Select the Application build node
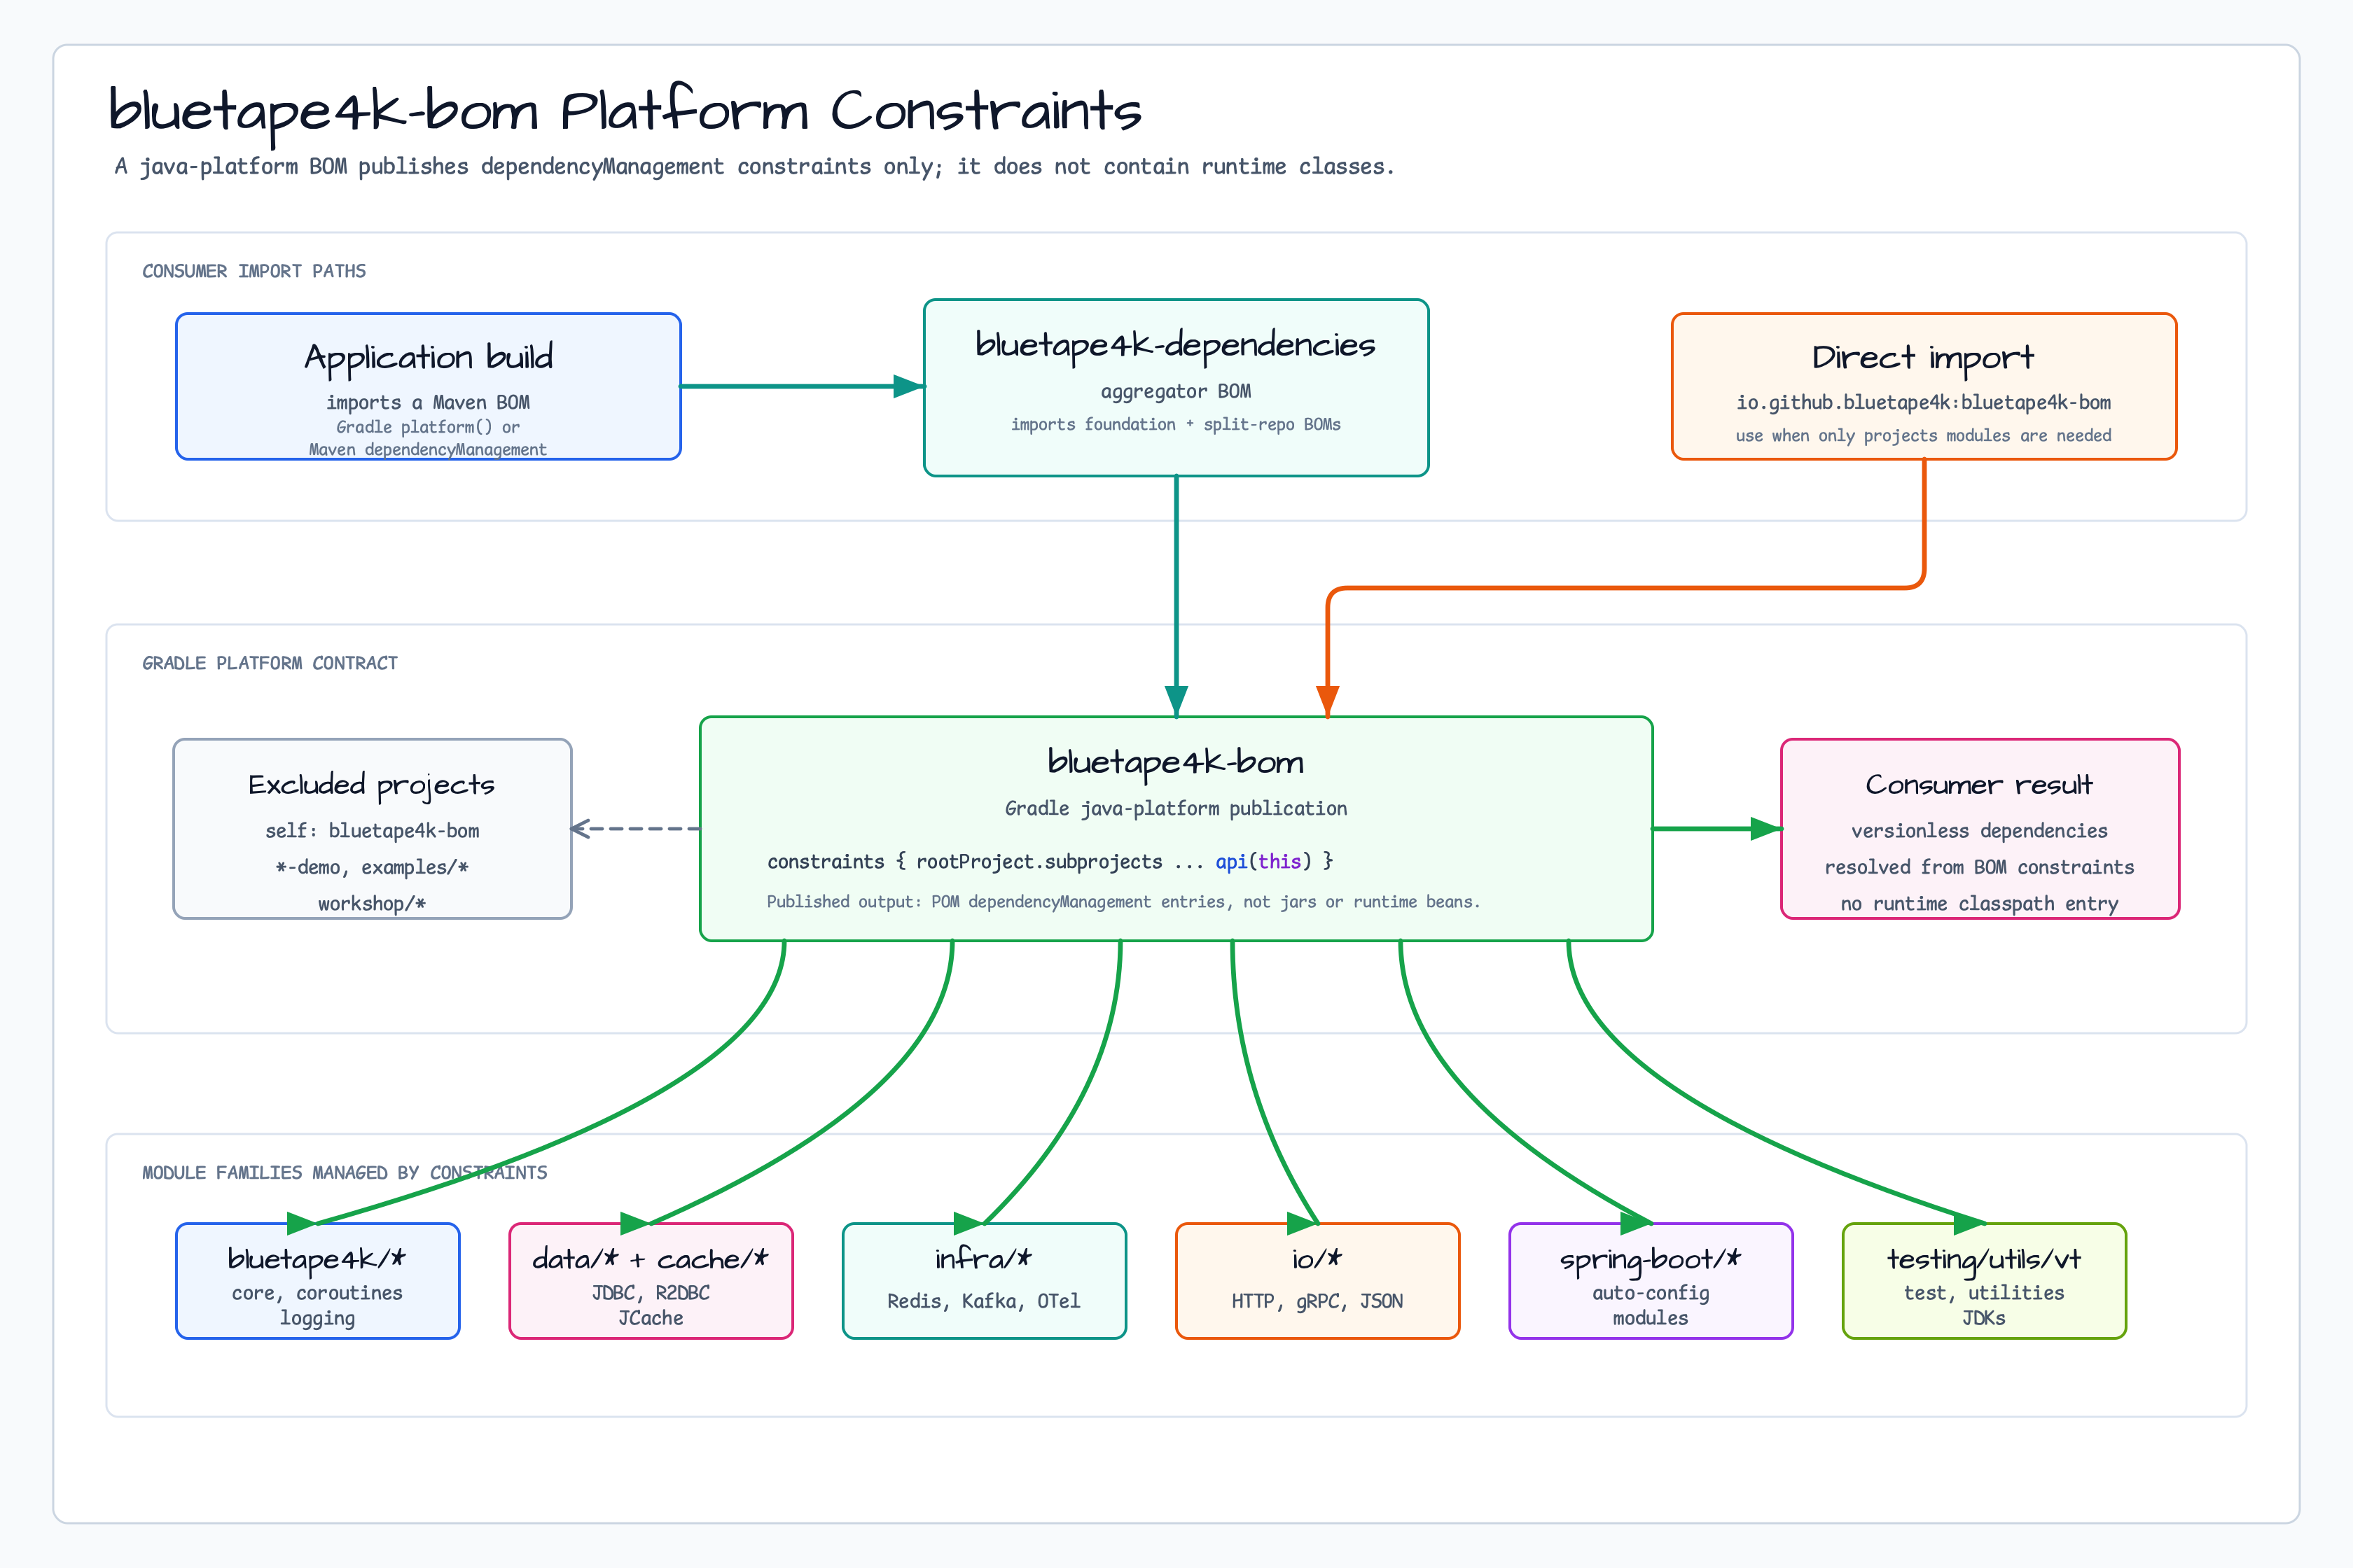 pos(428,386)
